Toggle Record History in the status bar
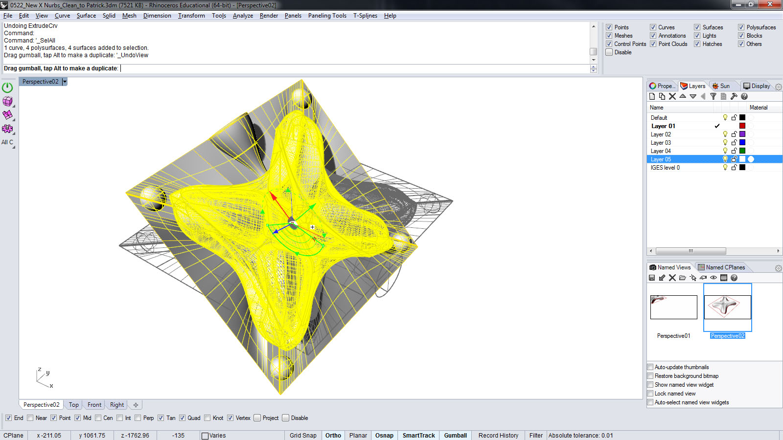 pos(498,436)
